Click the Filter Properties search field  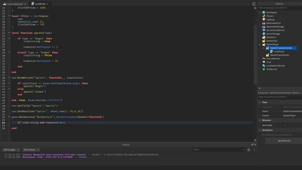(x=280, y=97)
